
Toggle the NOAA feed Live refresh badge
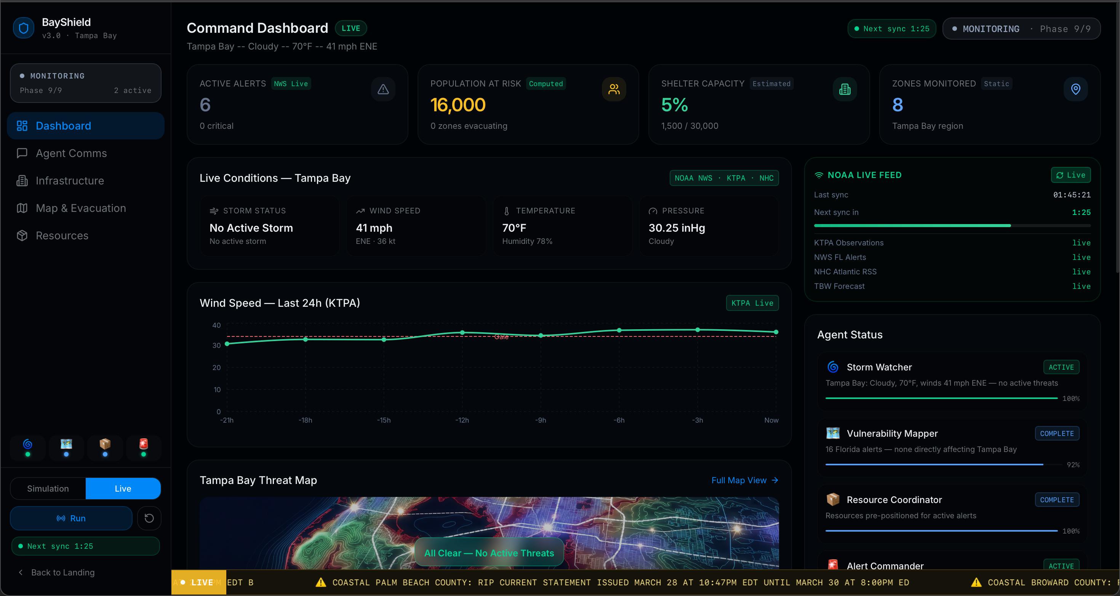1070,175
